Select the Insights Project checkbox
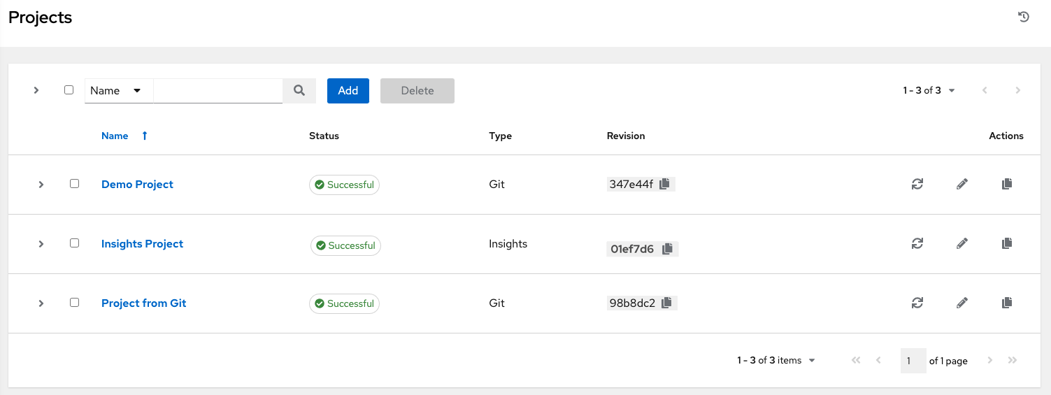This screenshot has height=395, width=1051. point(74,243)
